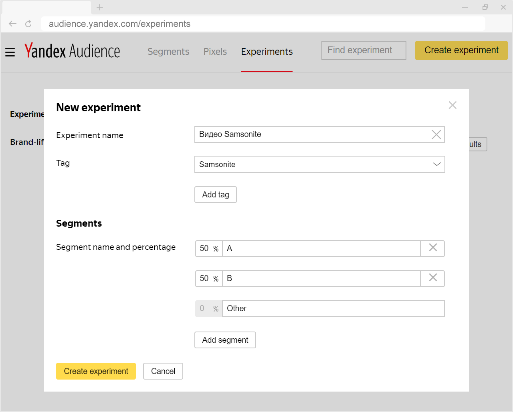Switch to the Segments tab
The height and width of the screenshot is (412, 513).
pyautogui.click(x=168, y=52)
